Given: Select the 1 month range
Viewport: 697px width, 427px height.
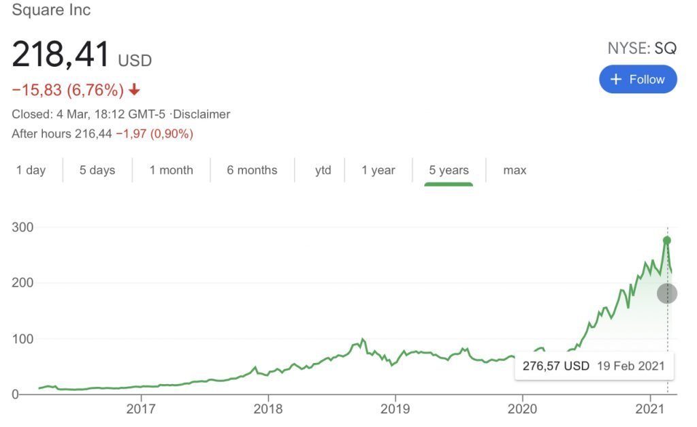Looking at the screenshot, I should pyautogui.click(x=172, y=170).
